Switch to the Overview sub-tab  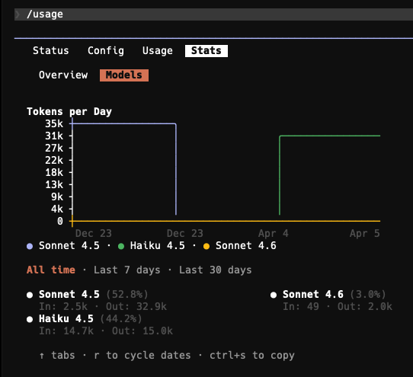click(x=63, y=75)
